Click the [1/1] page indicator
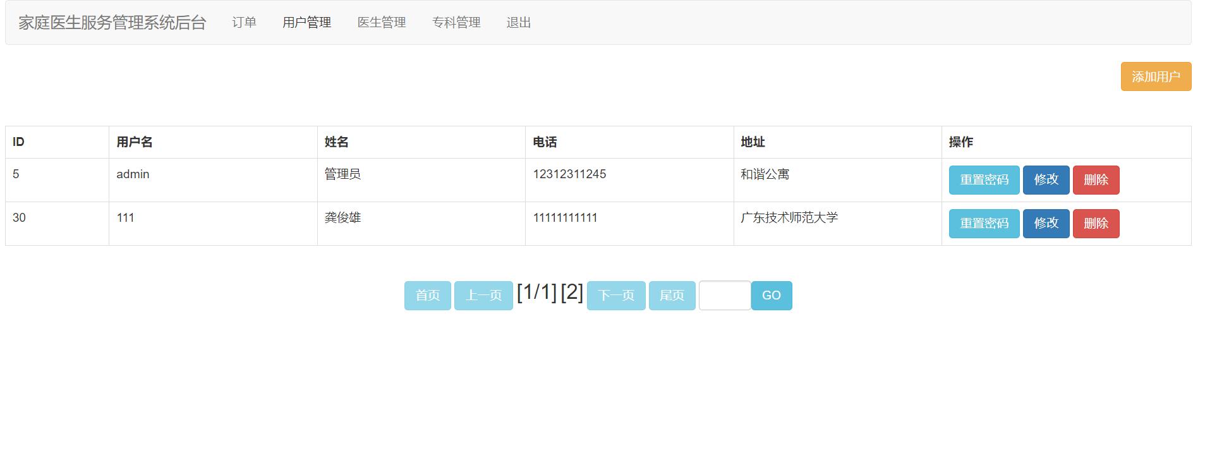The height and width of the screenshot is (472, 1205). [536, 292]
